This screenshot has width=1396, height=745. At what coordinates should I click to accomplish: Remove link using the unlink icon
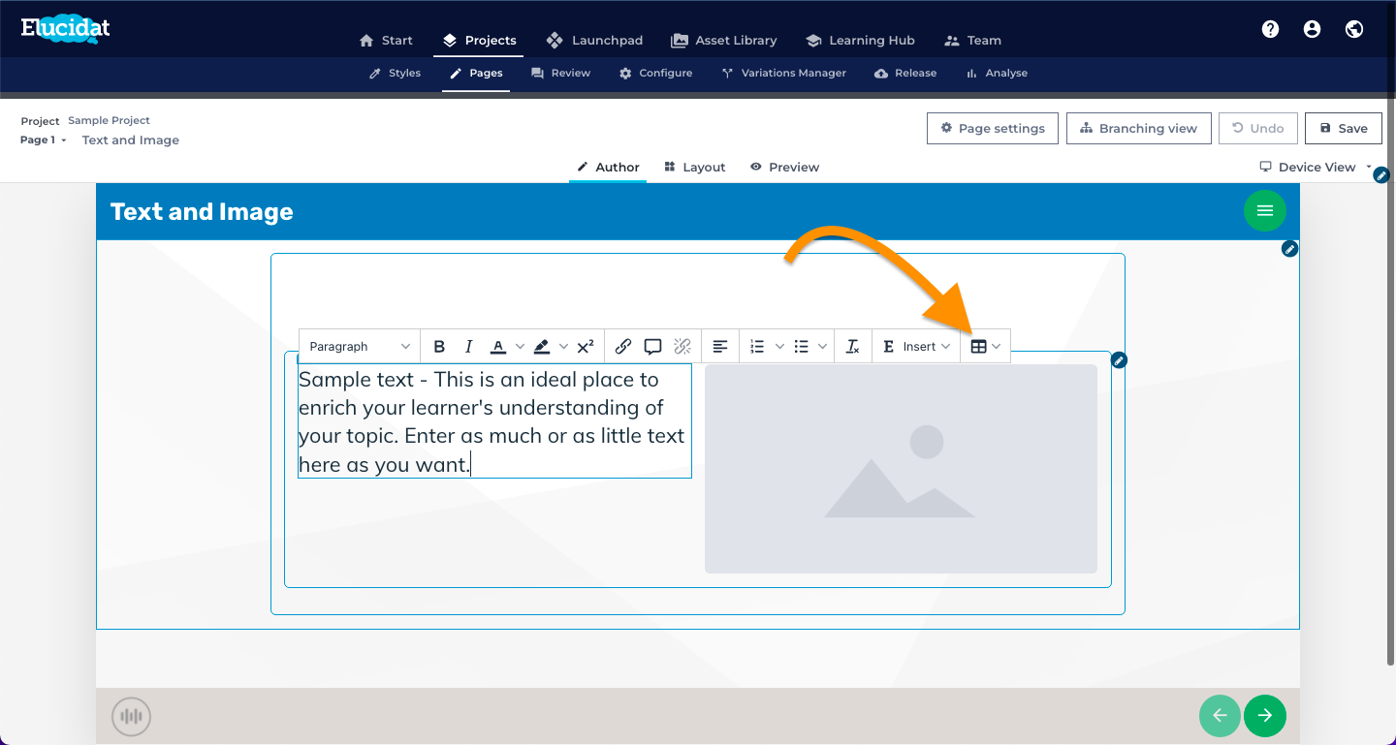682,347
